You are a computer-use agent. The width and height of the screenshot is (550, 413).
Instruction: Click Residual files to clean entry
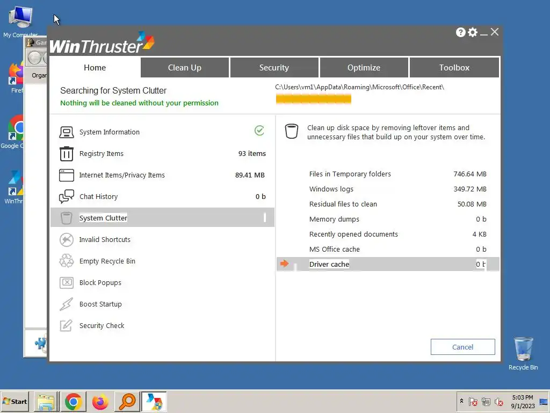click(343, 204)
